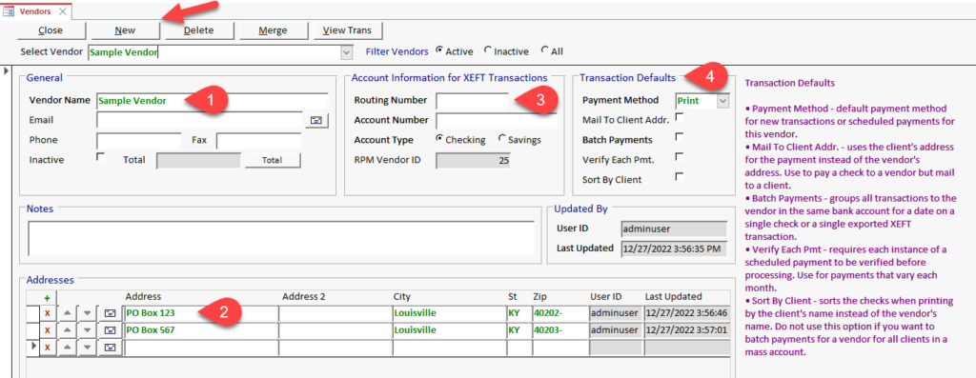Click the KY state cell in PO Box 567 row

click(x=518, y=330)
